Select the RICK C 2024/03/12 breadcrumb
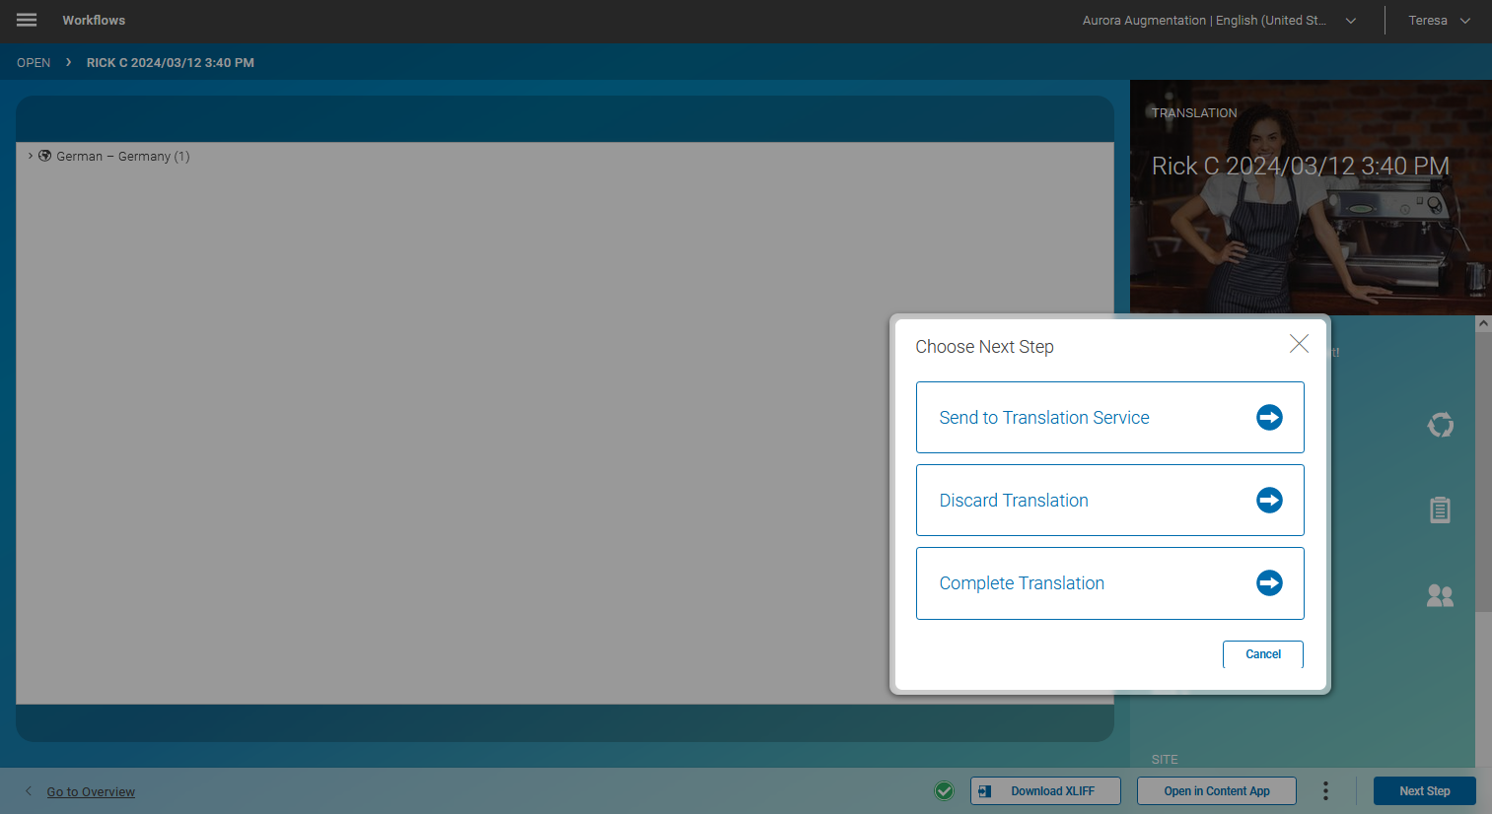This screenshot has width=1492, height=814. pyautogui.click(x=170, y=62)
